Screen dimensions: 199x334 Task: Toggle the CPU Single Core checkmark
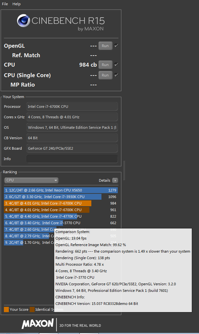pyautogui.click(x=116, y=75)
